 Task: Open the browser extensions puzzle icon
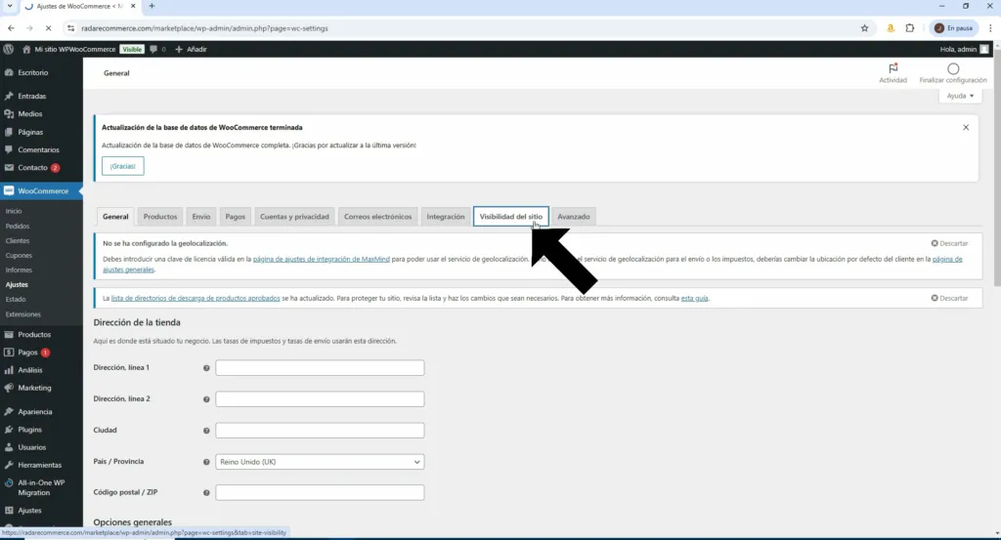pos(910,28)
